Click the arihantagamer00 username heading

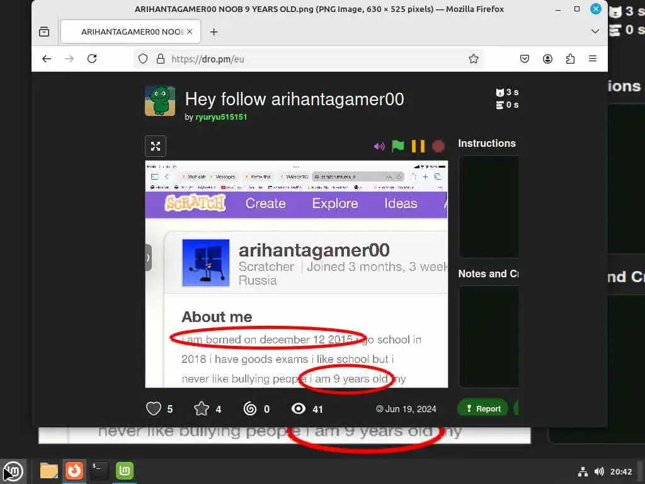(314, 250)
